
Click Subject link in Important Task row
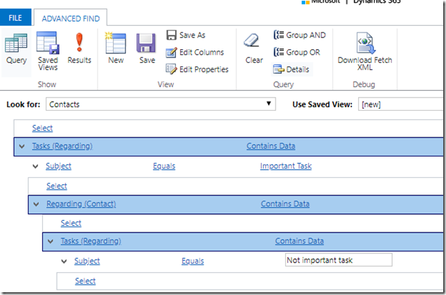coord(59,166)
